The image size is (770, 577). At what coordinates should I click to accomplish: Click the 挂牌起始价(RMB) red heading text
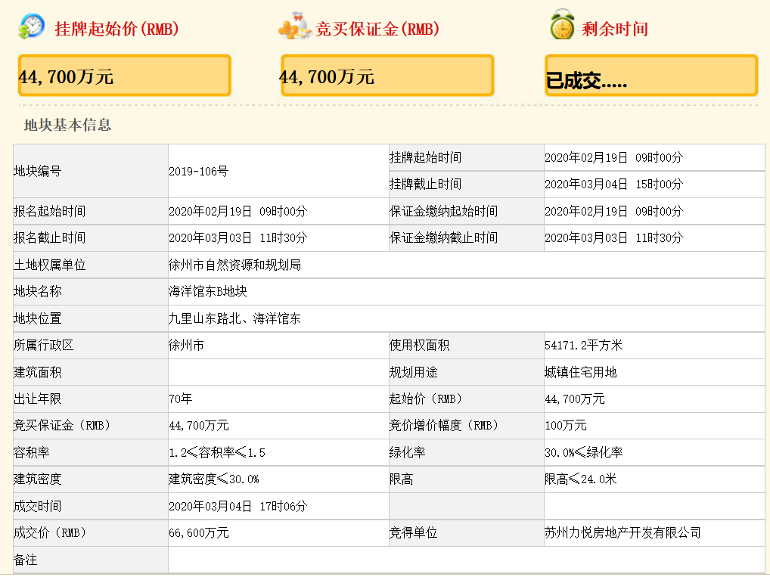click(117, 29)
